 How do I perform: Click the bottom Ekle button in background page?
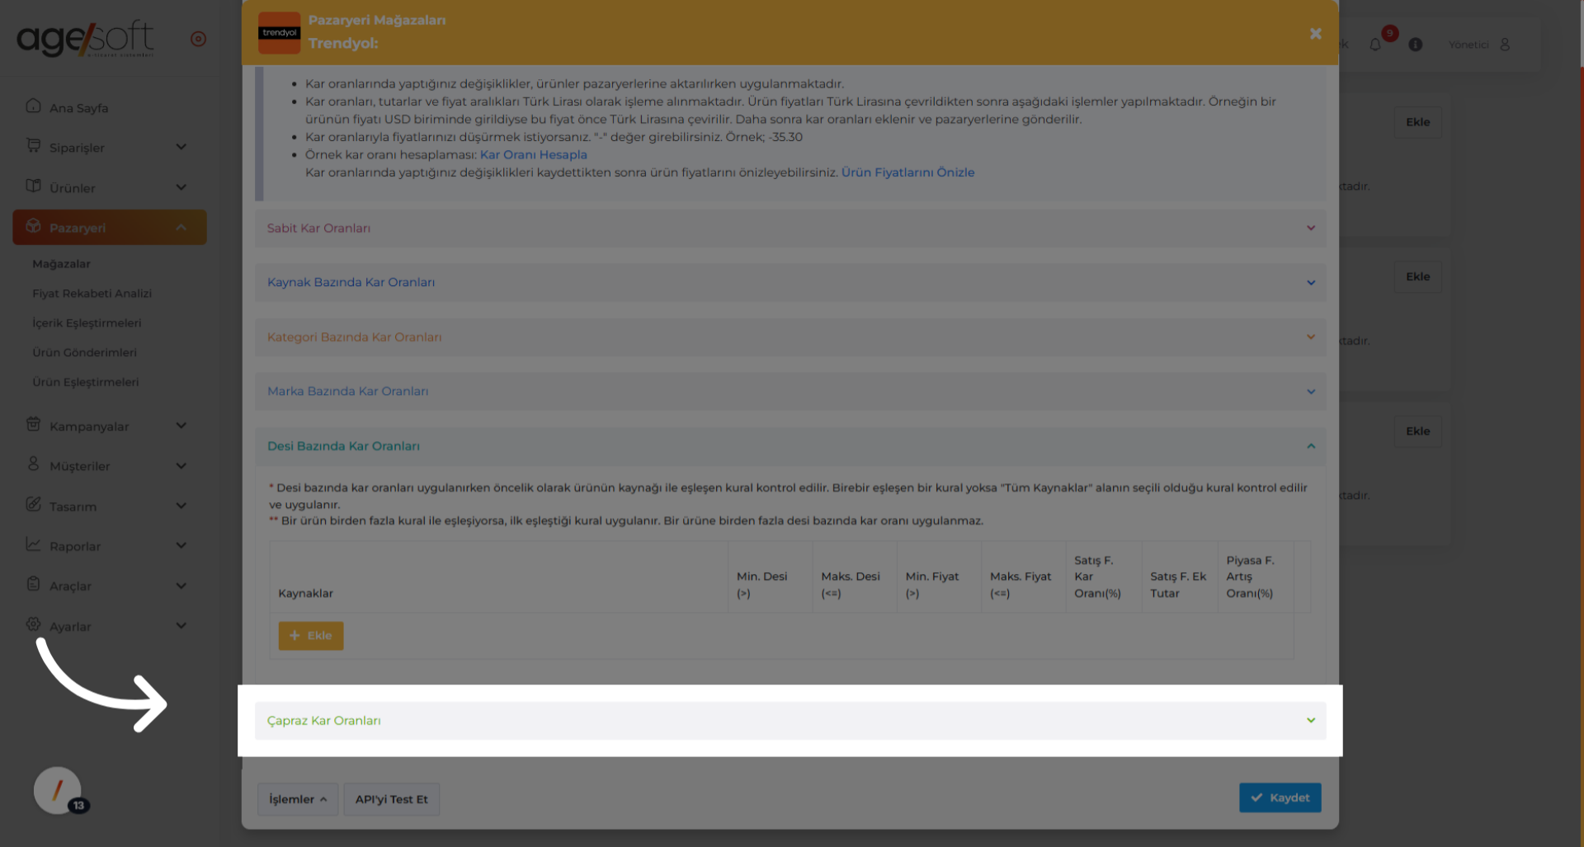click(x=1417, y=431)
